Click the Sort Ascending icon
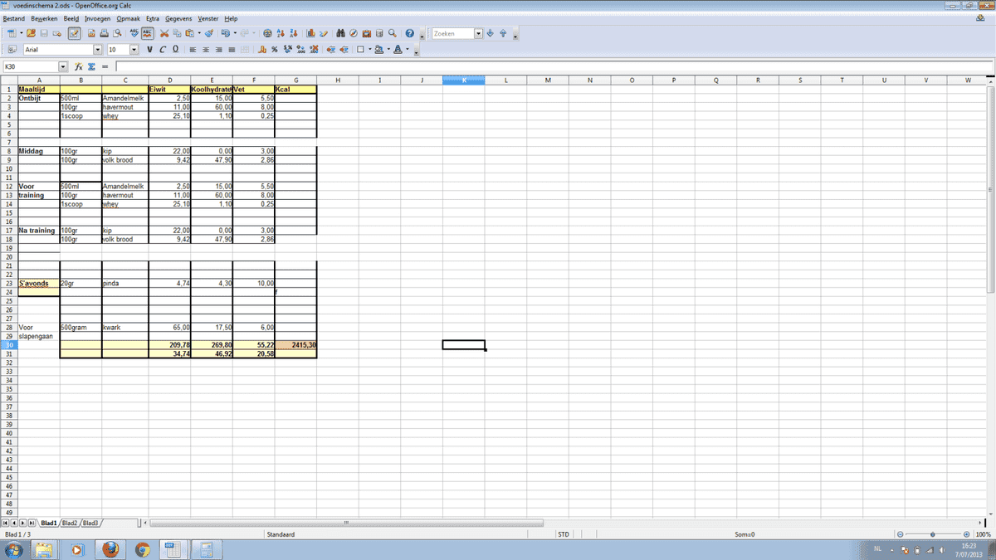Image resolution: width=996 pixels, height=560 pixels. point(281,34)
